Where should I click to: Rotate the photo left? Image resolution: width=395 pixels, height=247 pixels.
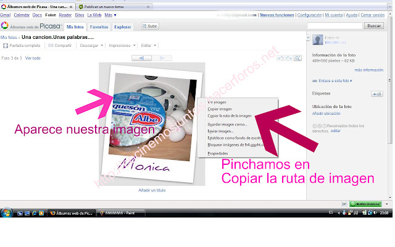280,58
